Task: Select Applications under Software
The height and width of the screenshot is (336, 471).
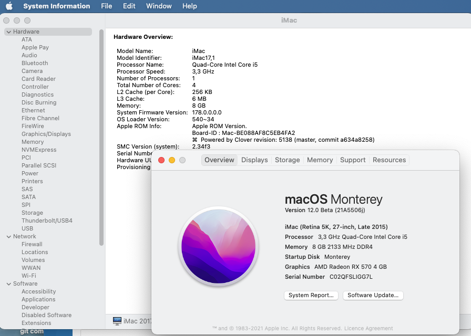Action: tap(38, 299)
